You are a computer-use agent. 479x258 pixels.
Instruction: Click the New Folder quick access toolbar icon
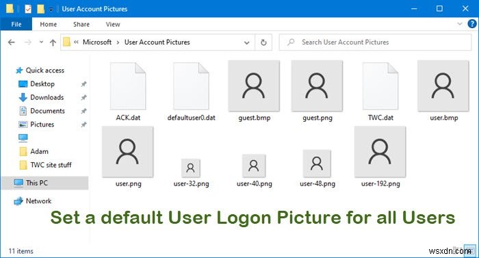(x=40, y=9)
